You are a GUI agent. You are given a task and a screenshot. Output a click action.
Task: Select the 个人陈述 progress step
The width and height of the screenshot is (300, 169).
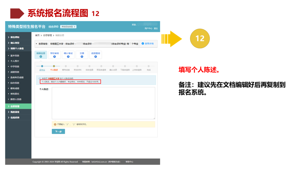coord(54,68)
